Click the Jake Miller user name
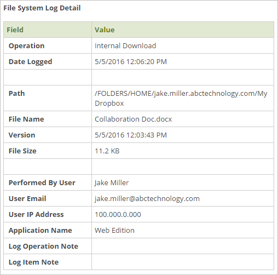 pos(112,182)
